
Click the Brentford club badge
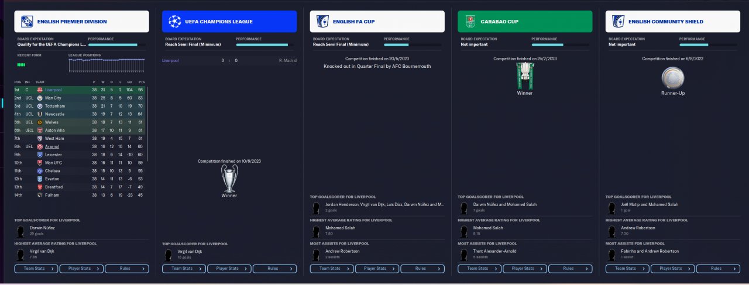point(40,187)
